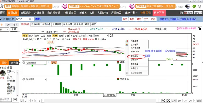This screenshot has height=103, width=203.
Task: Click the 哈拉 button
Action: (153, 19)
